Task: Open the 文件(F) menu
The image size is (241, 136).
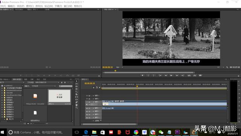Action: point(3,6)
